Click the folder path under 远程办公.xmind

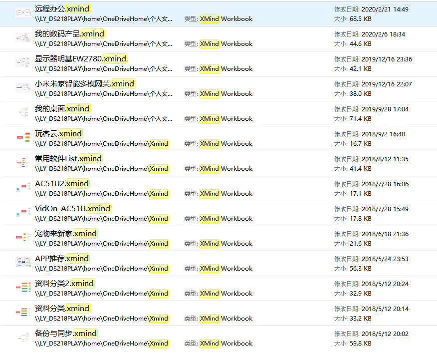(x=103, y=19)
